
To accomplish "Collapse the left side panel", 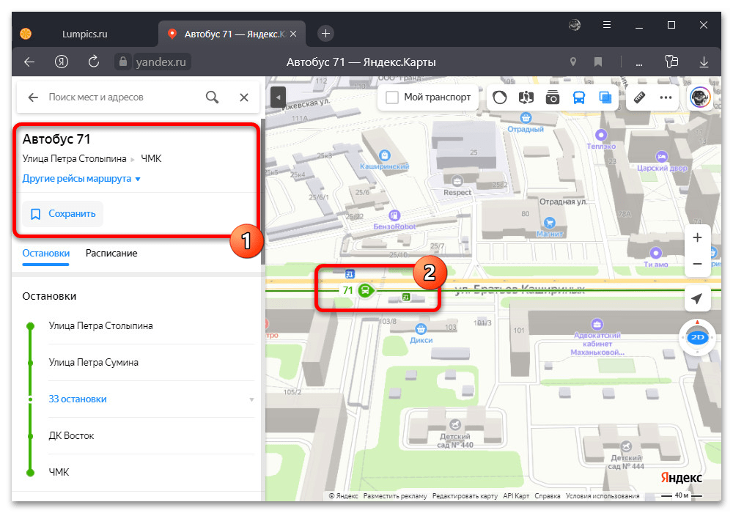I will (277, 97).
